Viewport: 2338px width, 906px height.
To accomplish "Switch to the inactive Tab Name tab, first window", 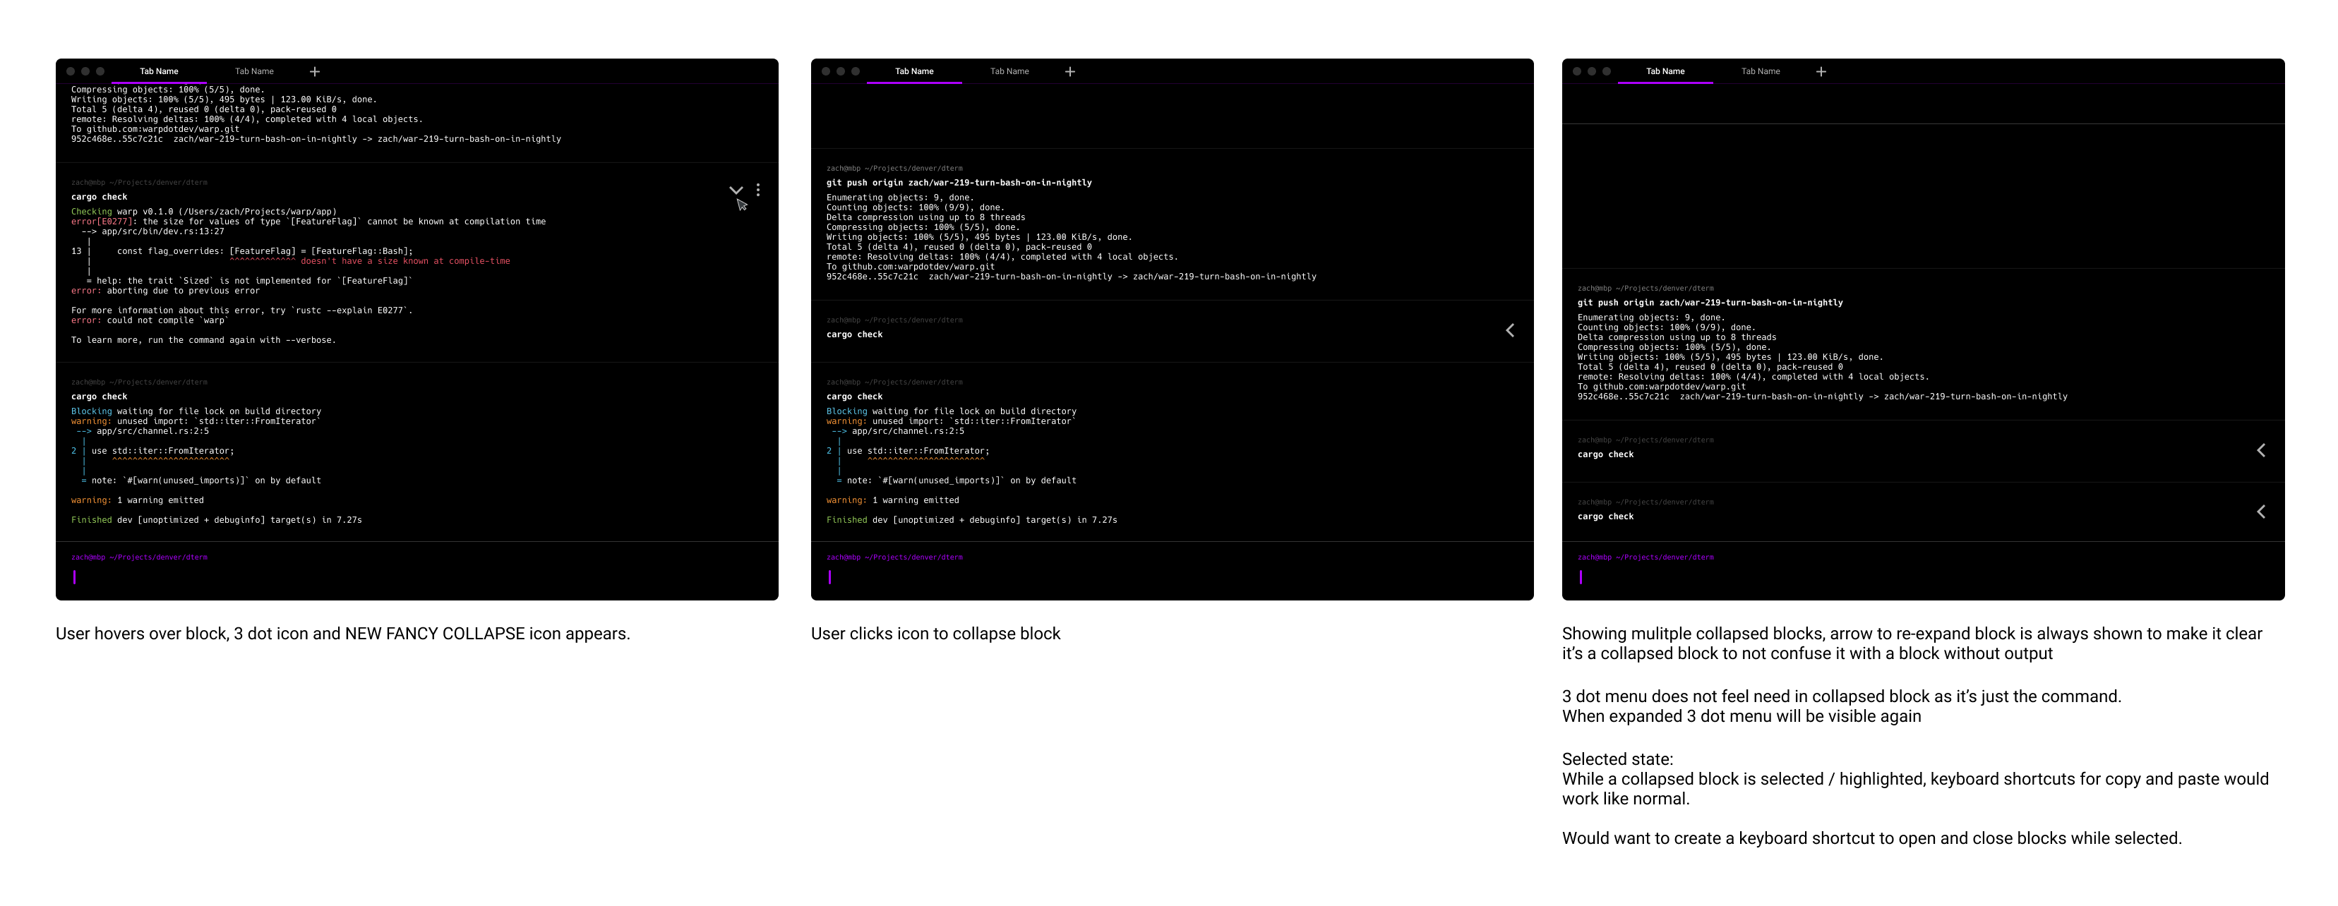I will (254, 71).
